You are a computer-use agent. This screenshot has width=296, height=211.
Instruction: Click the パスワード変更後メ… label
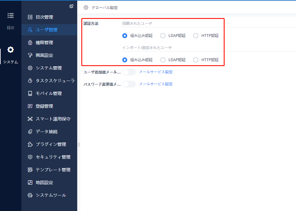pyautogui.click(x=102, y=84)
